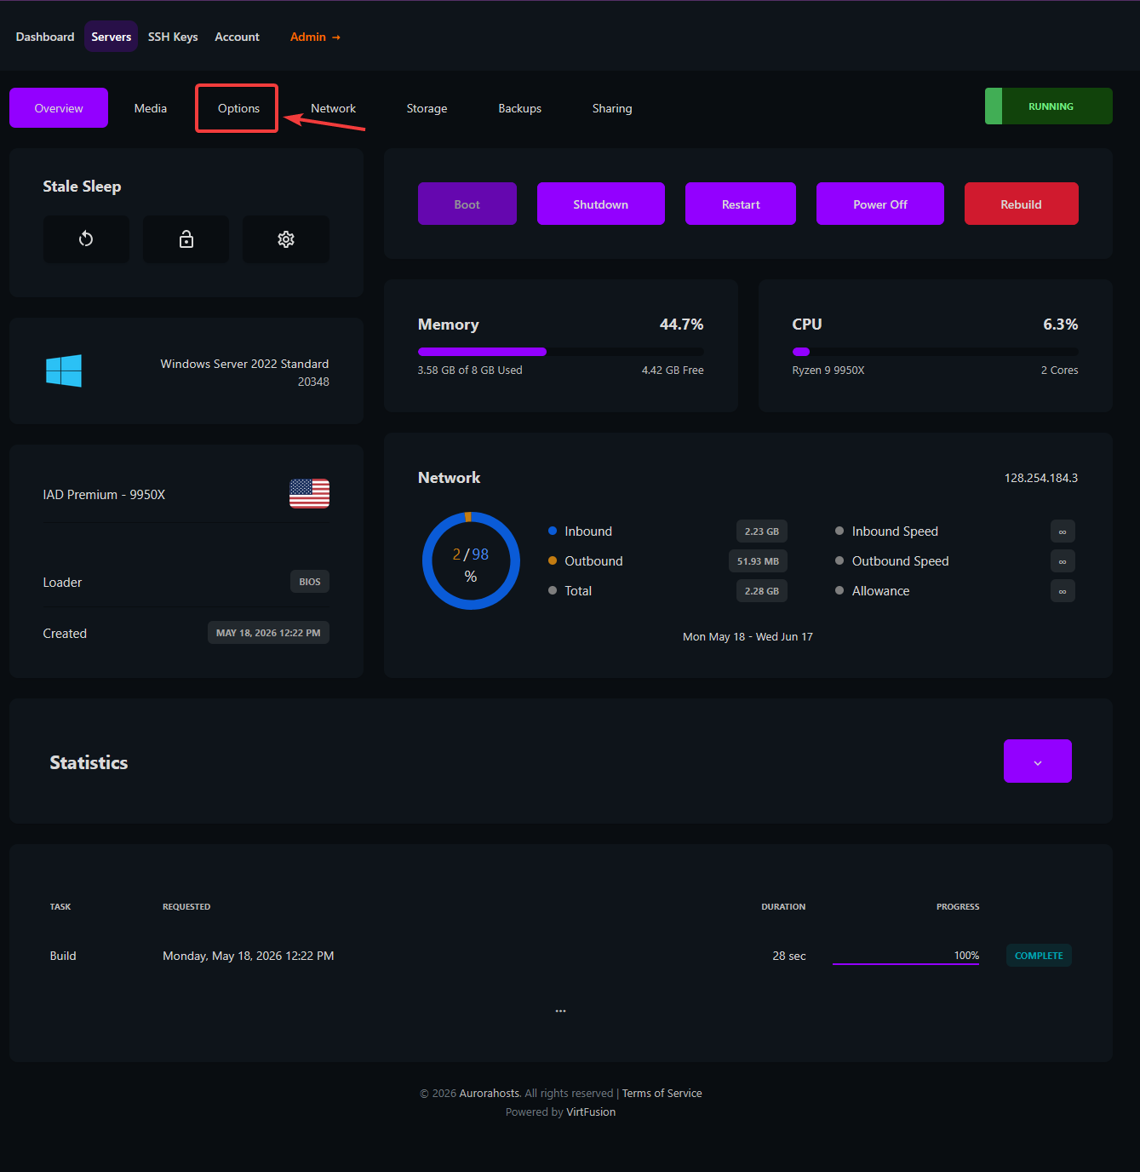
Task: Click the MAY 18, 2026 12:22 PM badge
Action: [268, 633]
